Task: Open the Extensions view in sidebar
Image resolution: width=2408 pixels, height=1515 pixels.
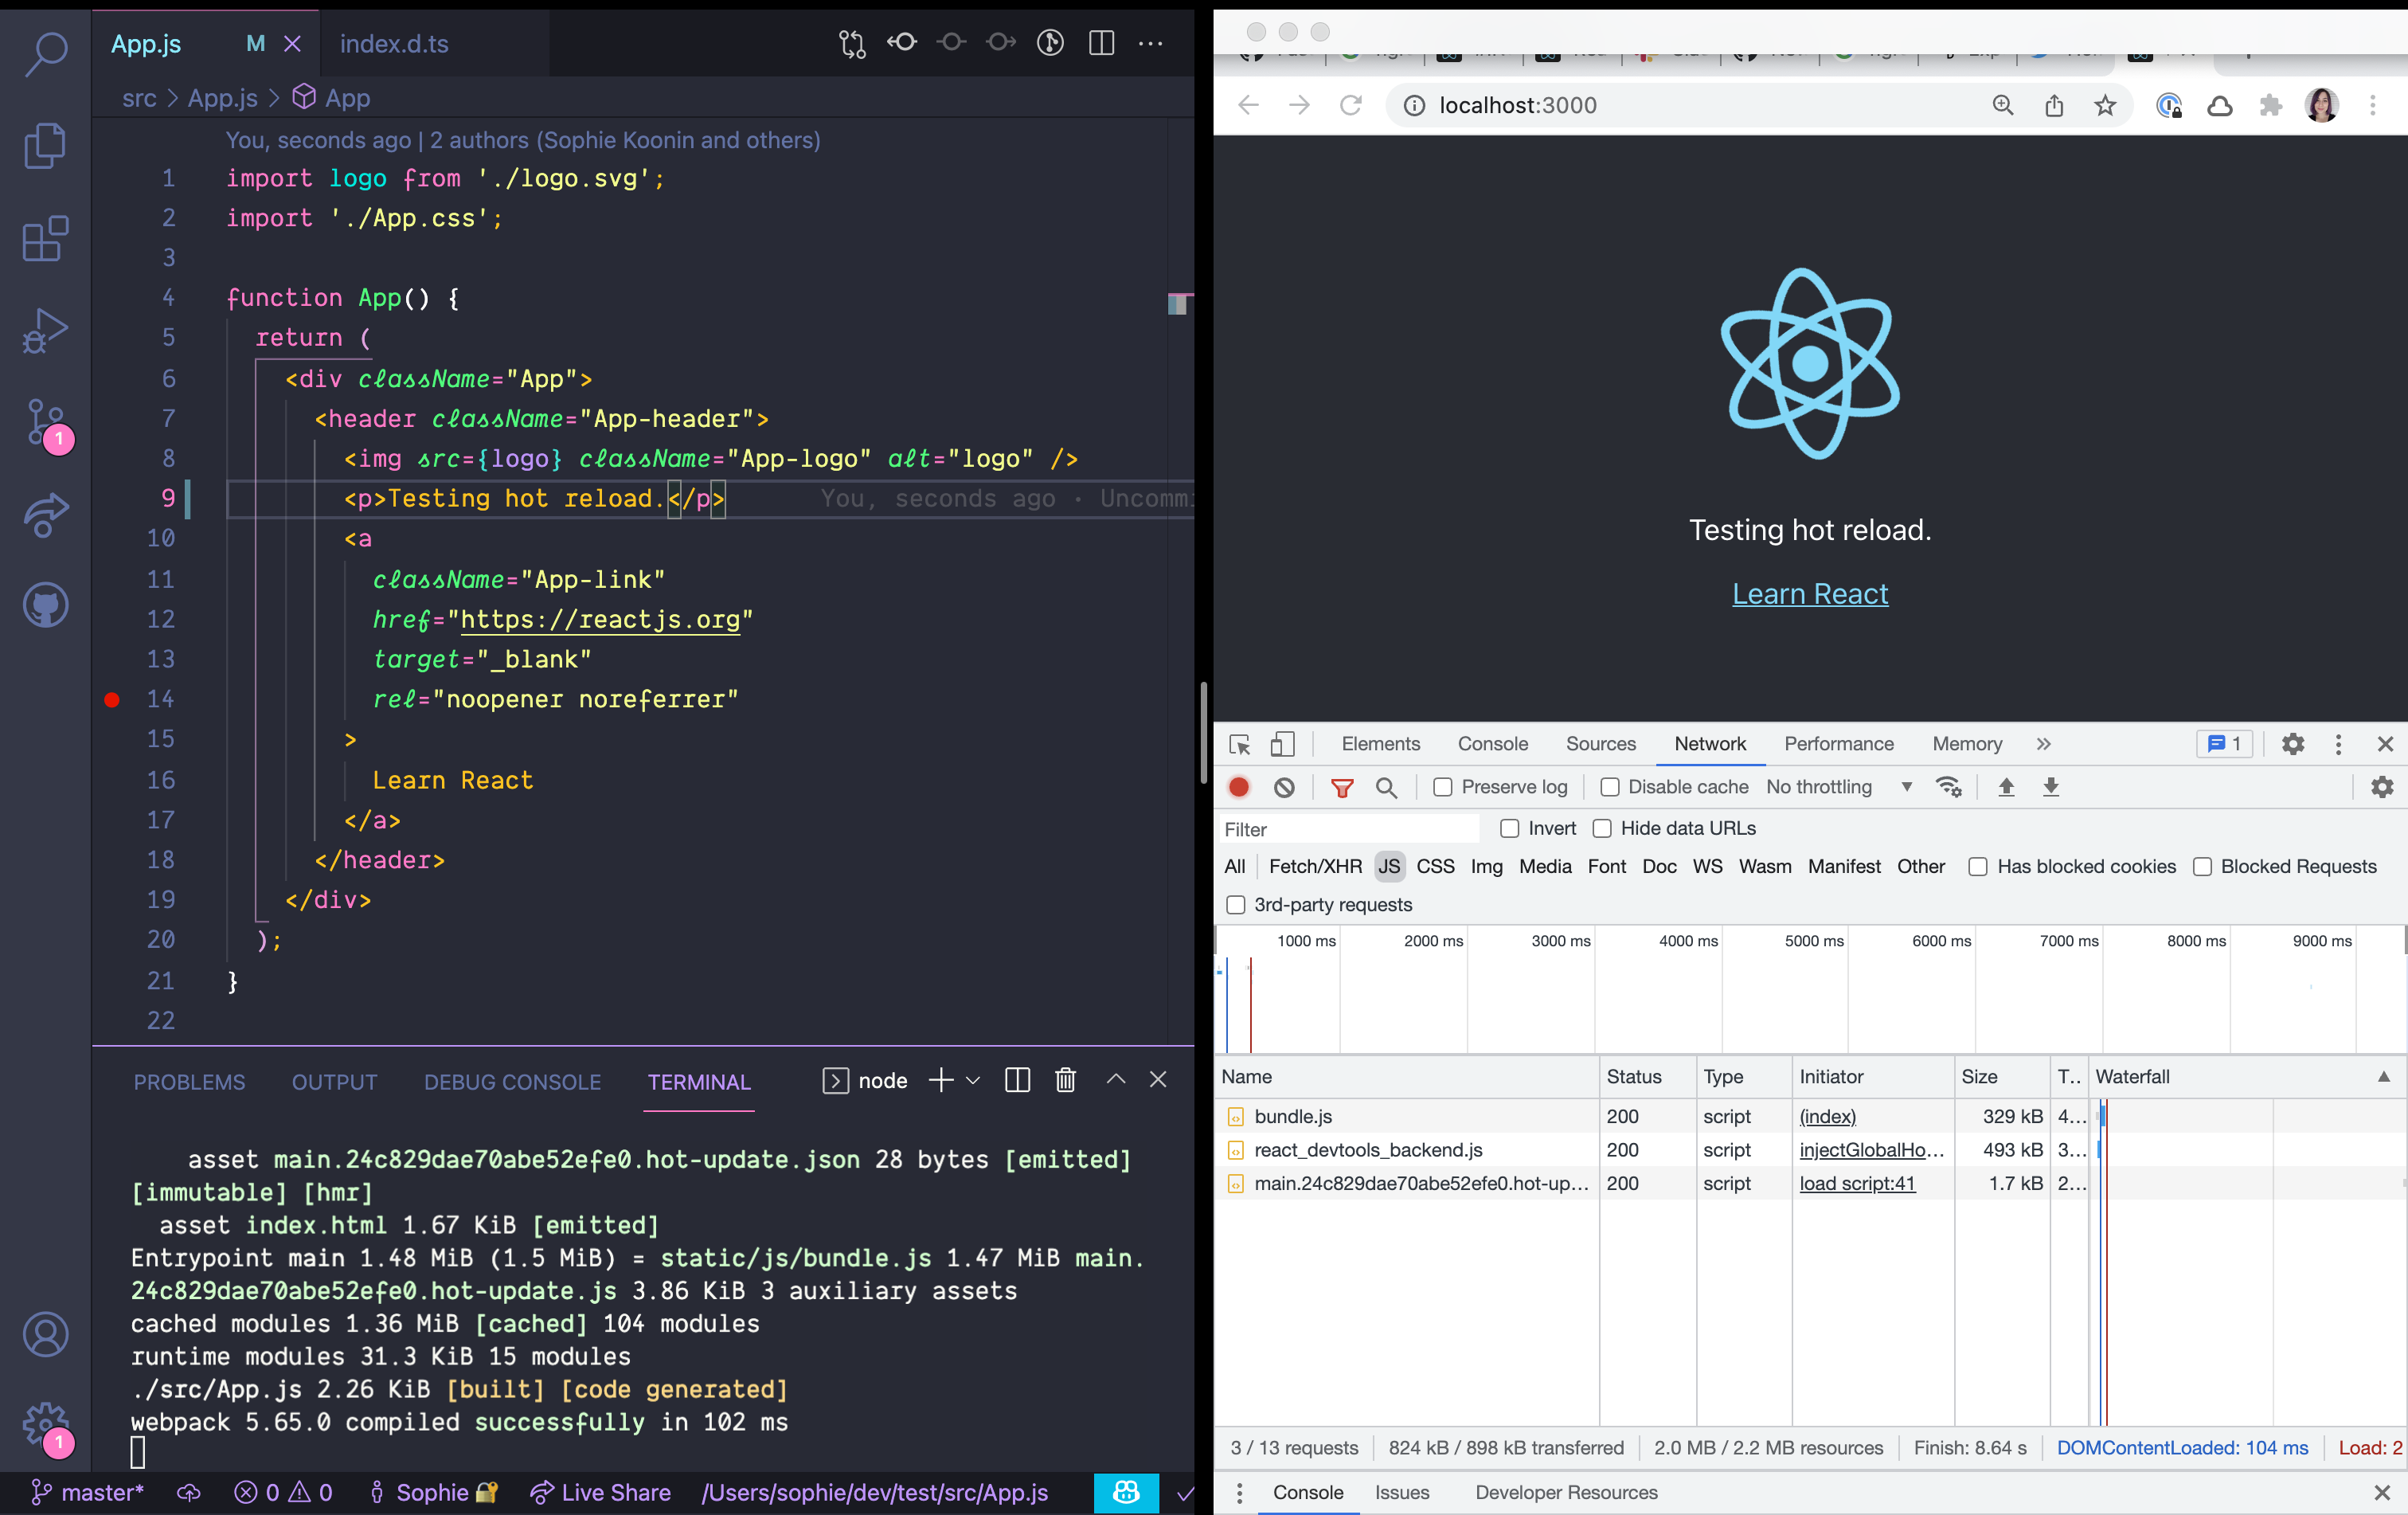Action: 45,239
